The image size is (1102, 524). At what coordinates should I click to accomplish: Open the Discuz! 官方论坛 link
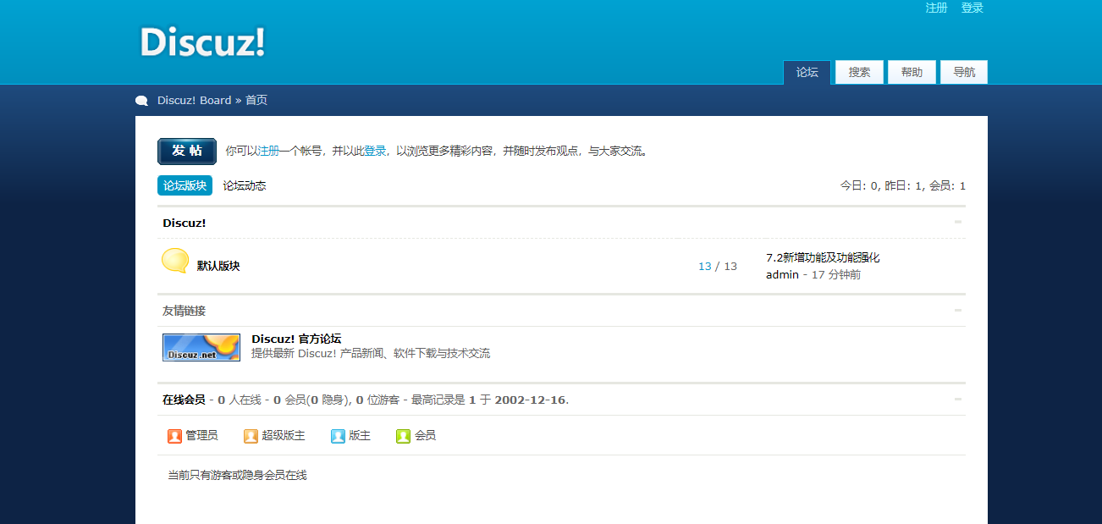(x=296, y=339)
